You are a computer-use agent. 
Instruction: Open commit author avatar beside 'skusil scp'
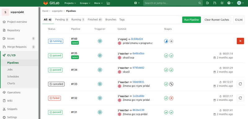click(120, 58)
